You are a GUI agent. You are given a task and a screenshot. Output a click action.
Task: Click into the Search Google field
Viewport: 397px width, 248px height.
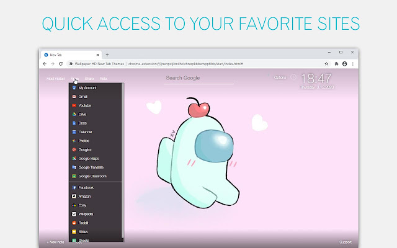pos(198,78)
